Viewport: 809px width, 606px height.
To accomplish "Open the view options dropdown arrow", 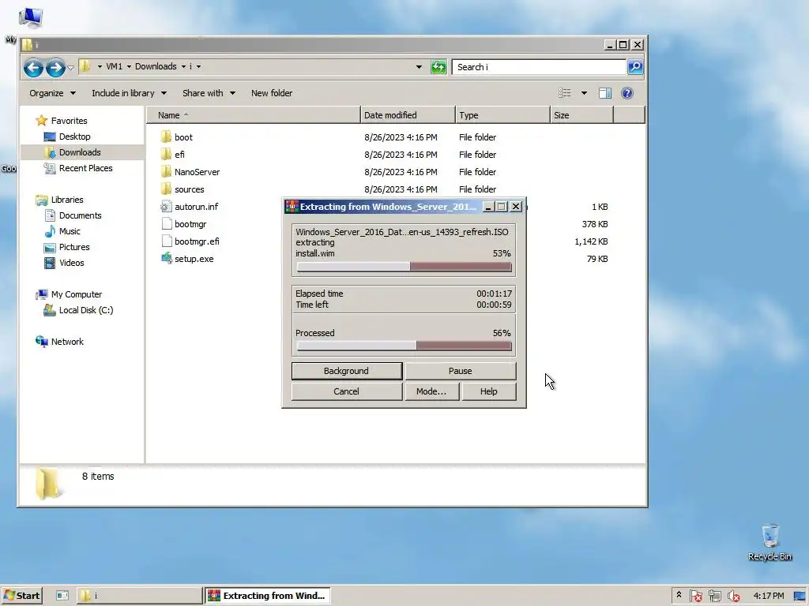I will [x=584, y=93].
